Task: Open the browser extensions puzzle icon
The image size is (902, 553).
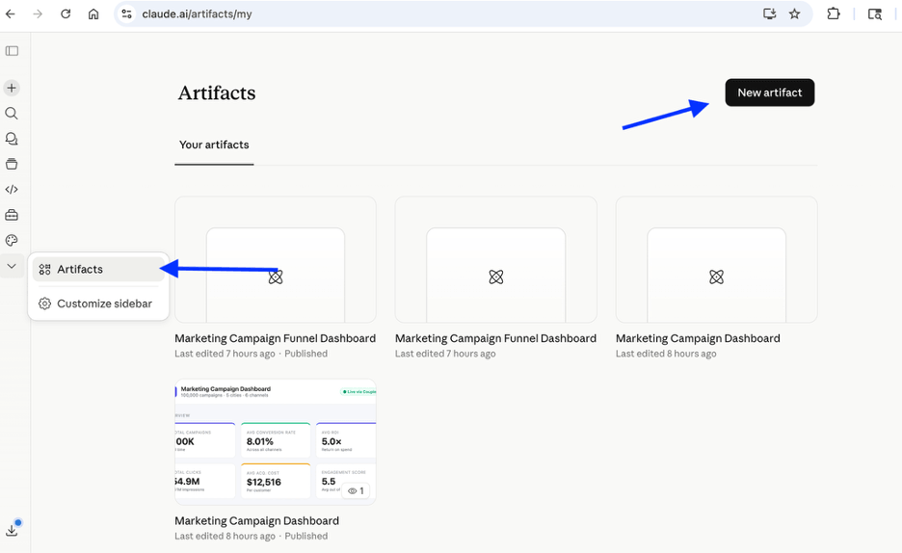Action: click(833, 13)
